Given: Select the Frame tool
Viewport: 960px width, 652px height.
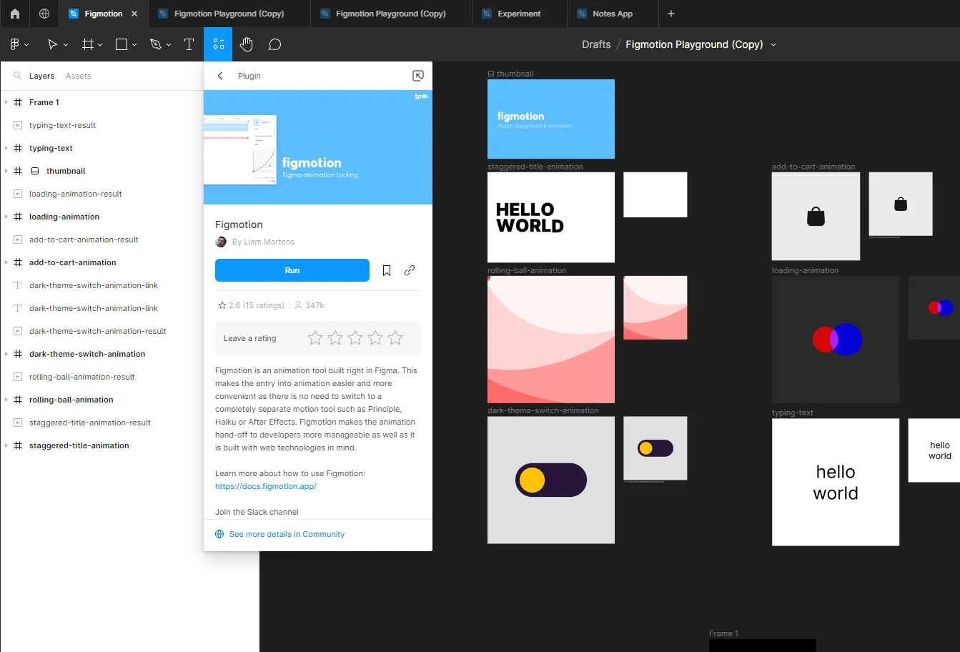Looking at the screenshot, I should coord(88,44).
